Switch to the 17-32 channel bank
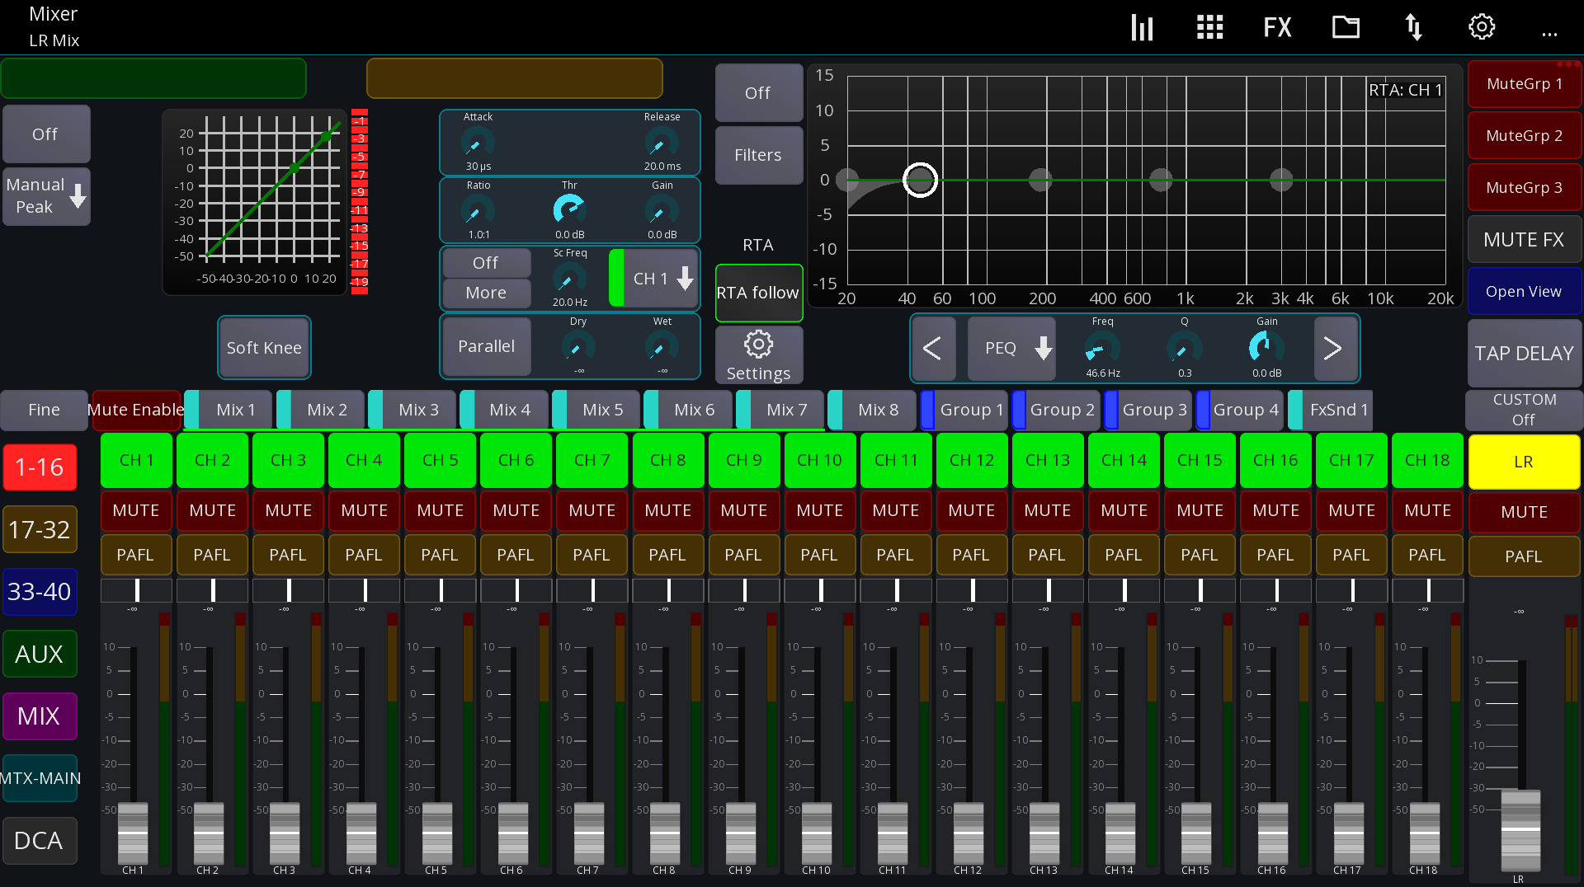The height and width of the screenshot is (887, 1584). [40, 529]
